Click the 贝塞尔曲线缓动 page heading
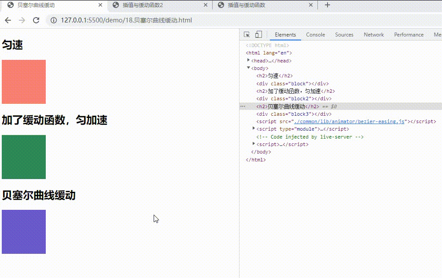This screenshot has height=278, width=442. coord(39,195)
